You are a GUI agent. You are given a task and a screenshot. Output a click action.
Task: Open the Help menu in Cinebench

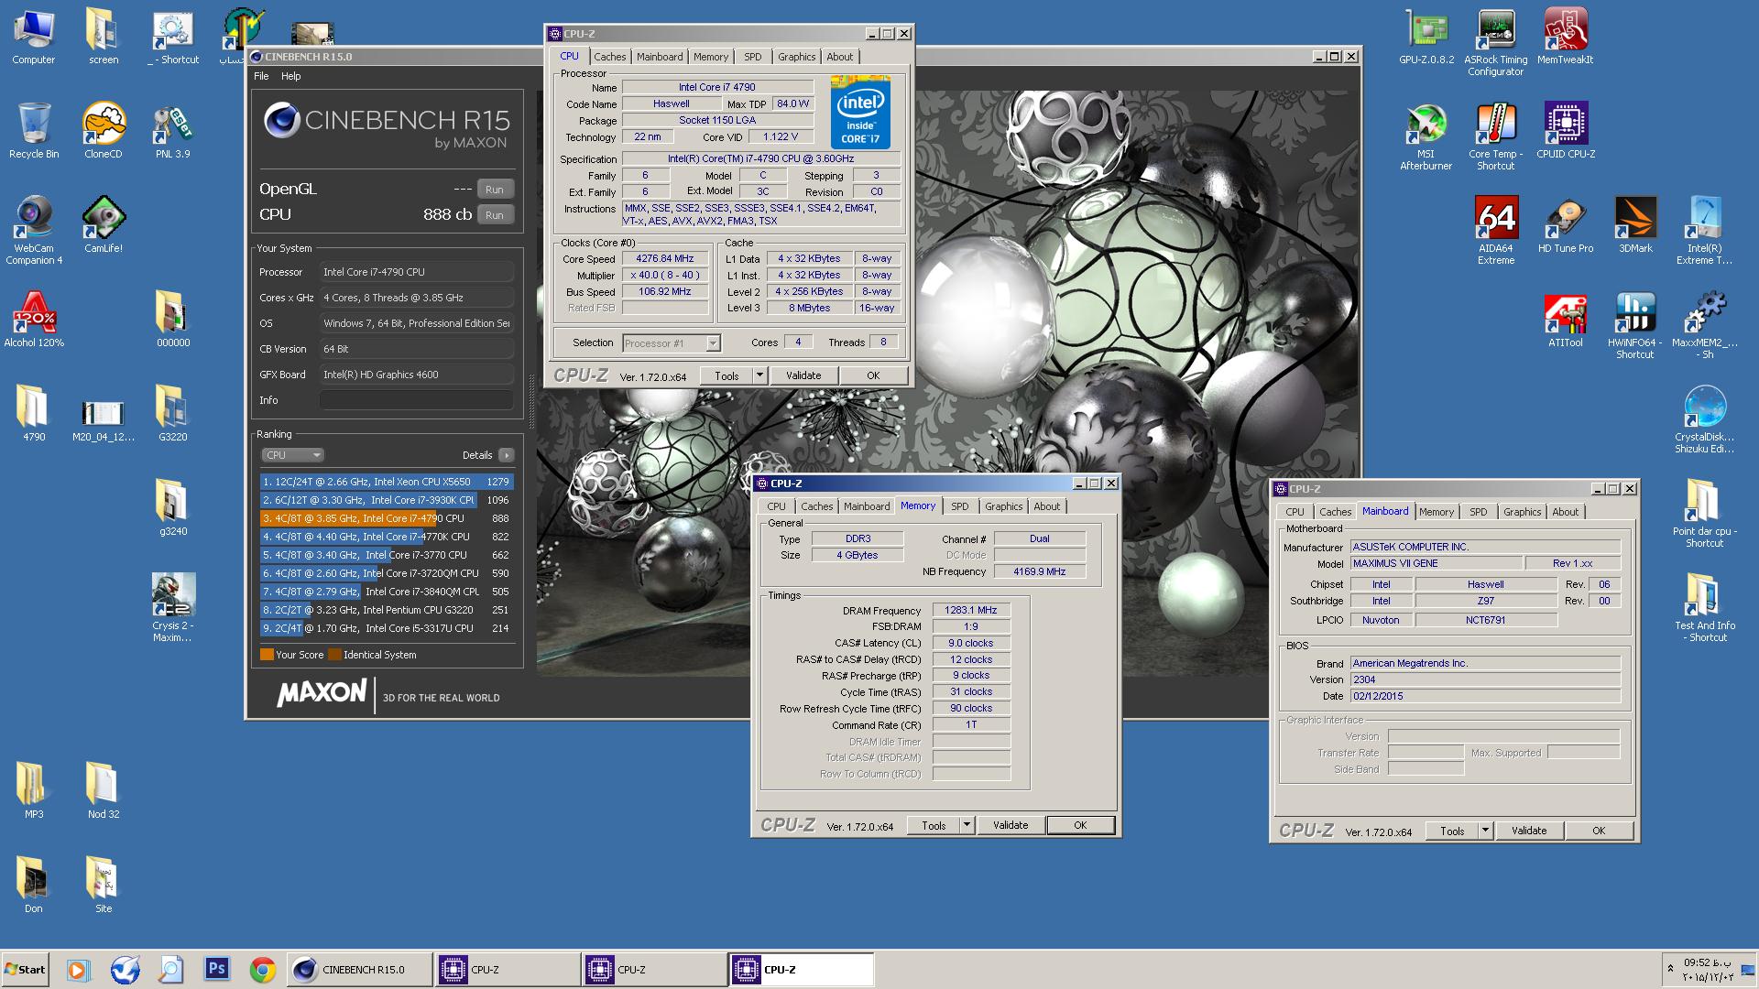(290, 76)
